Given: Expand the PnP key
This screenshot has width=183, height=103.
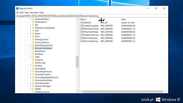Looking at the screenshot, I should click(31, 31).
